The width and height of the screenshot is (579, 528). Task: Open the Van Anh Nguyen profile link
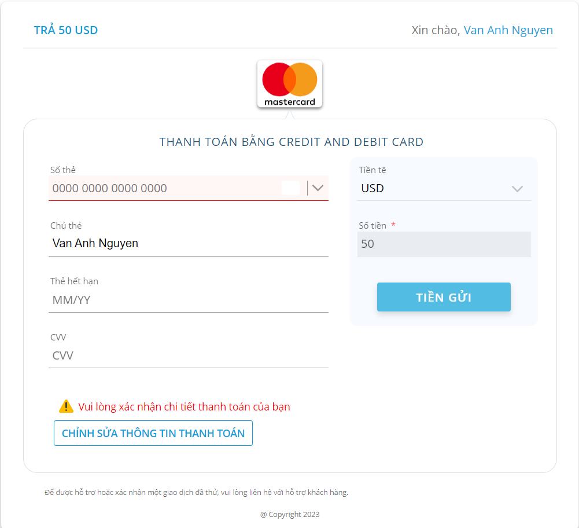point(508,30)
